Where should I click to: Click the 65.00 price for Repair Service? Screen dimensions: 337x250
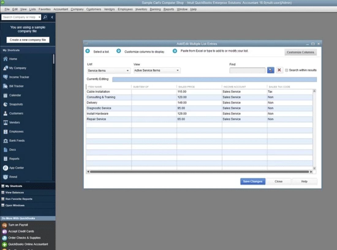(x=199, y=119)
